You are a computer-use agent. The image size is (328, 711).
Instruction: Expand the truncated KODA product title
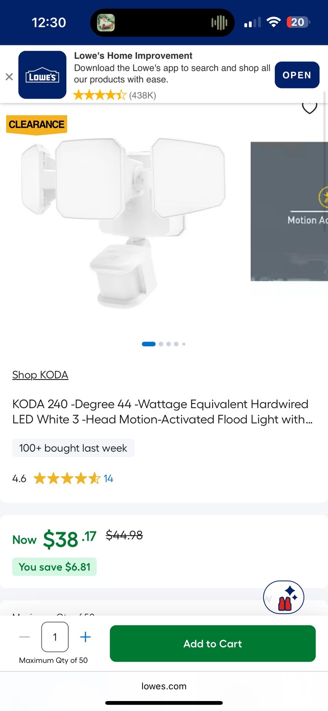(x=163, y=411)
